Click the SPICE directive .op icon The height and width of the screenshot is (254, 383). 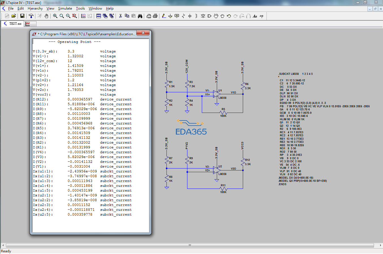coord(261,16)
